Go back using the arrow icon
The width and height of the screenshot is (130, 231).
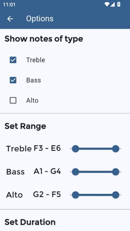(x=10, y=19)
